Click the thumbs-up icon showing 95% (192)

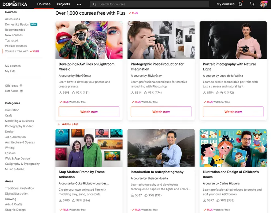coord(146,195)
